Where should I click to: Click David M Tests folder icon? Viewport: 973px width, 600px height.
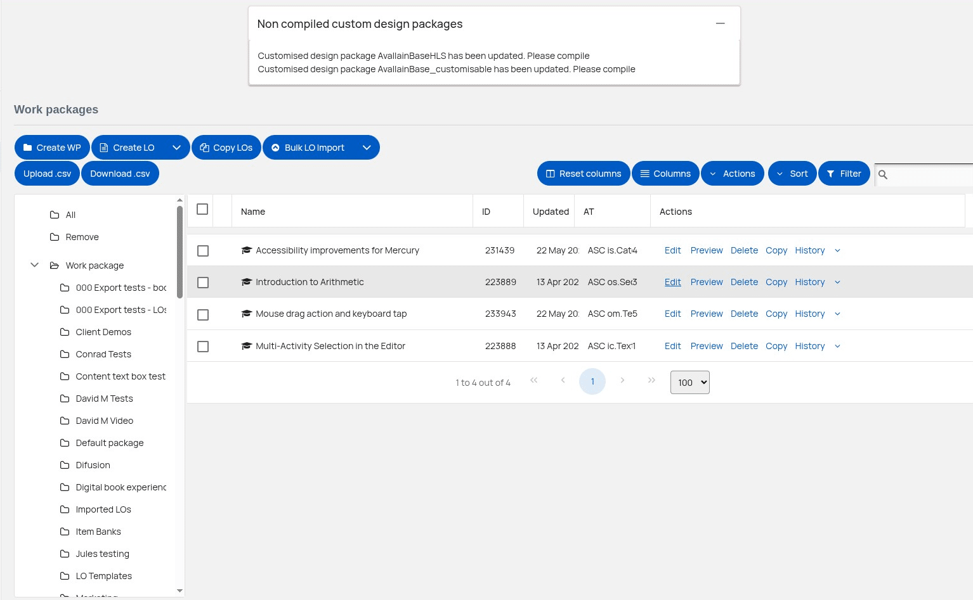click(x=65, y=399)
